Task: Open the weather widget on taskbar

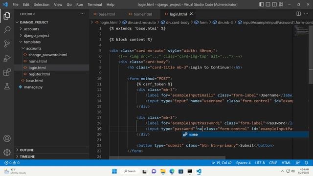Action: [x=16, y=171]
